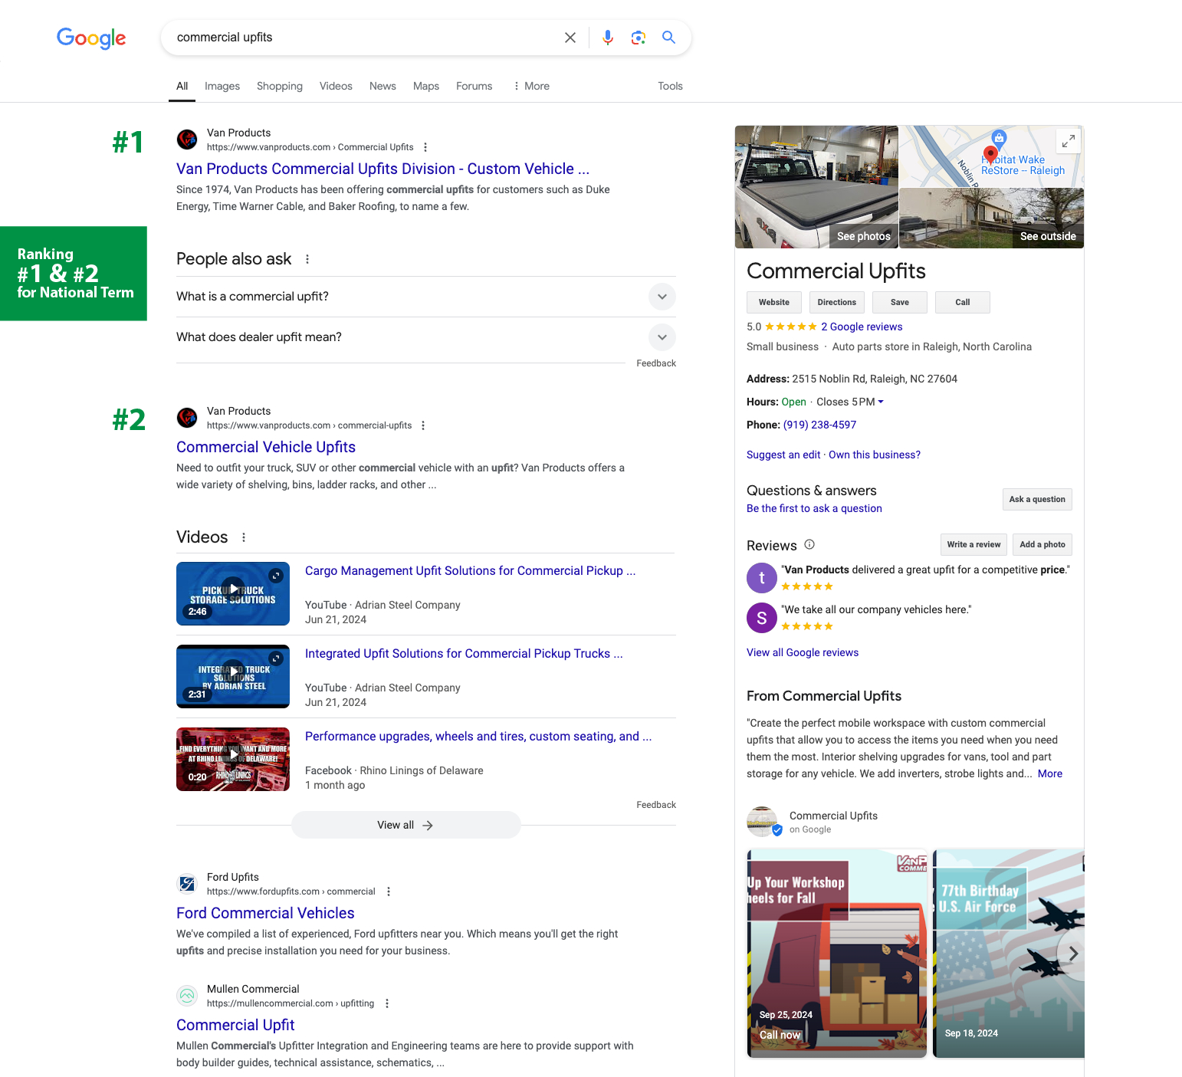Expand "What does dealer upfit mean?" question
This screenshot has height=1077, width=1182.
click(662, 337)
